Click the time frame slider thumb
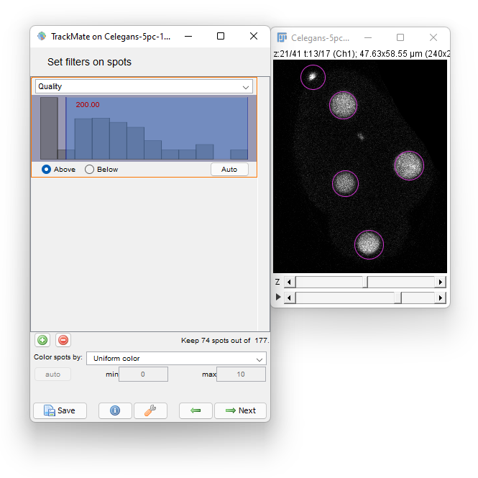 pos(397,298)
